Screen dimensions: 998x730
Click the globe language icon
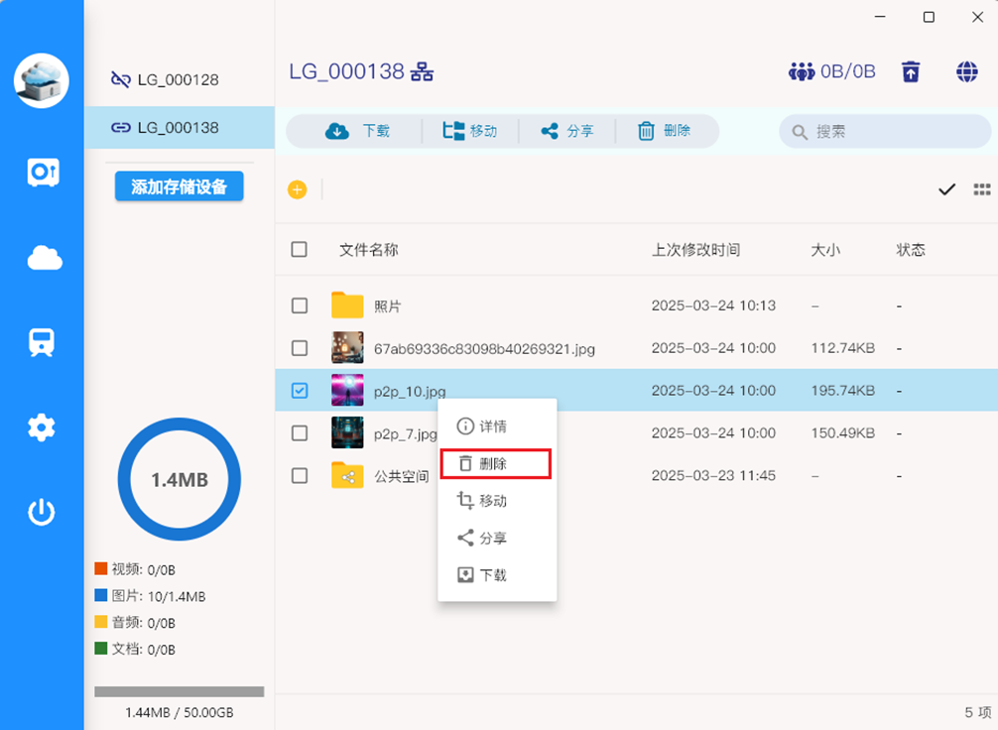pos(967,71)
